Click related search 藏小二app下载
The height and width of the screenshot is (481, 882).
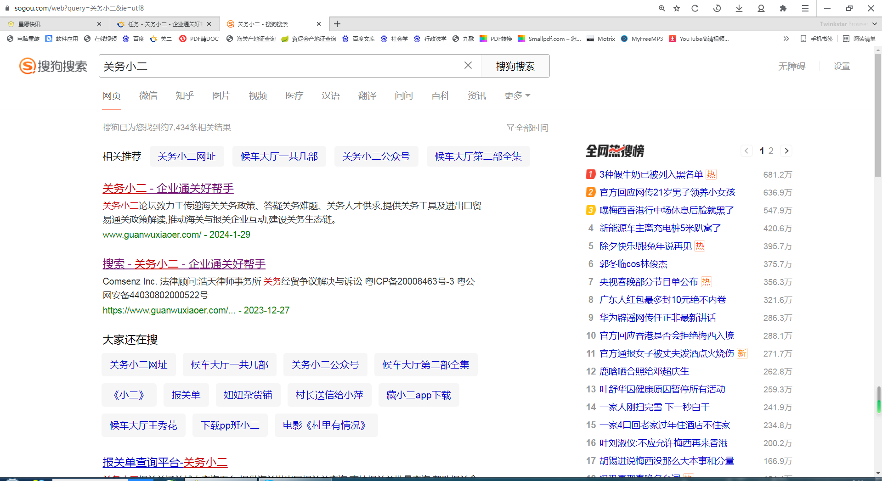[x=418, y=395]
